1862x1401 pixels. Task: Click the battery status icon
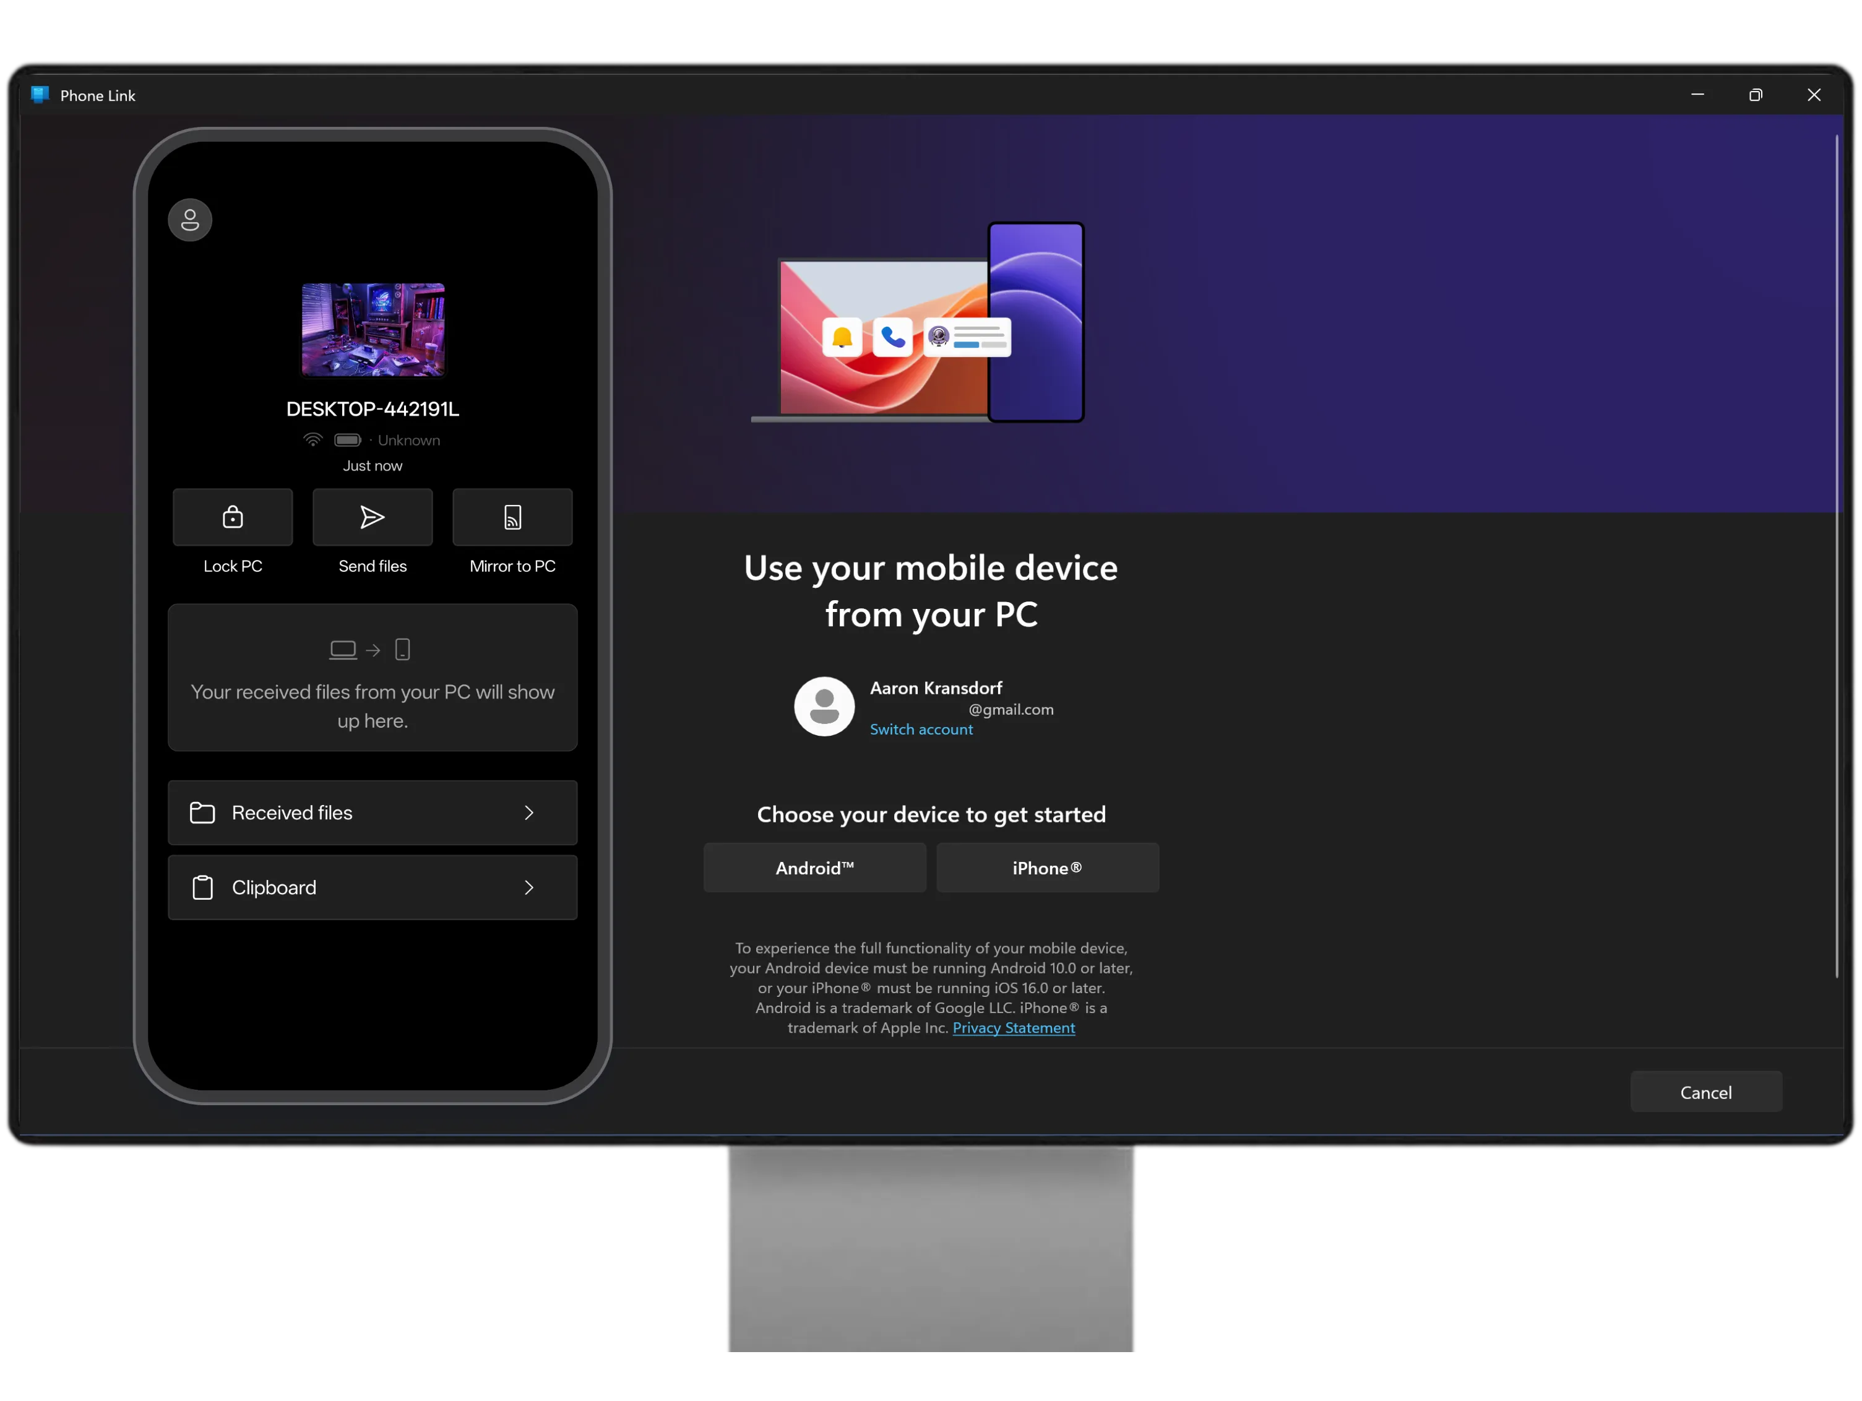pyautogui.click(x=348, y=439)
